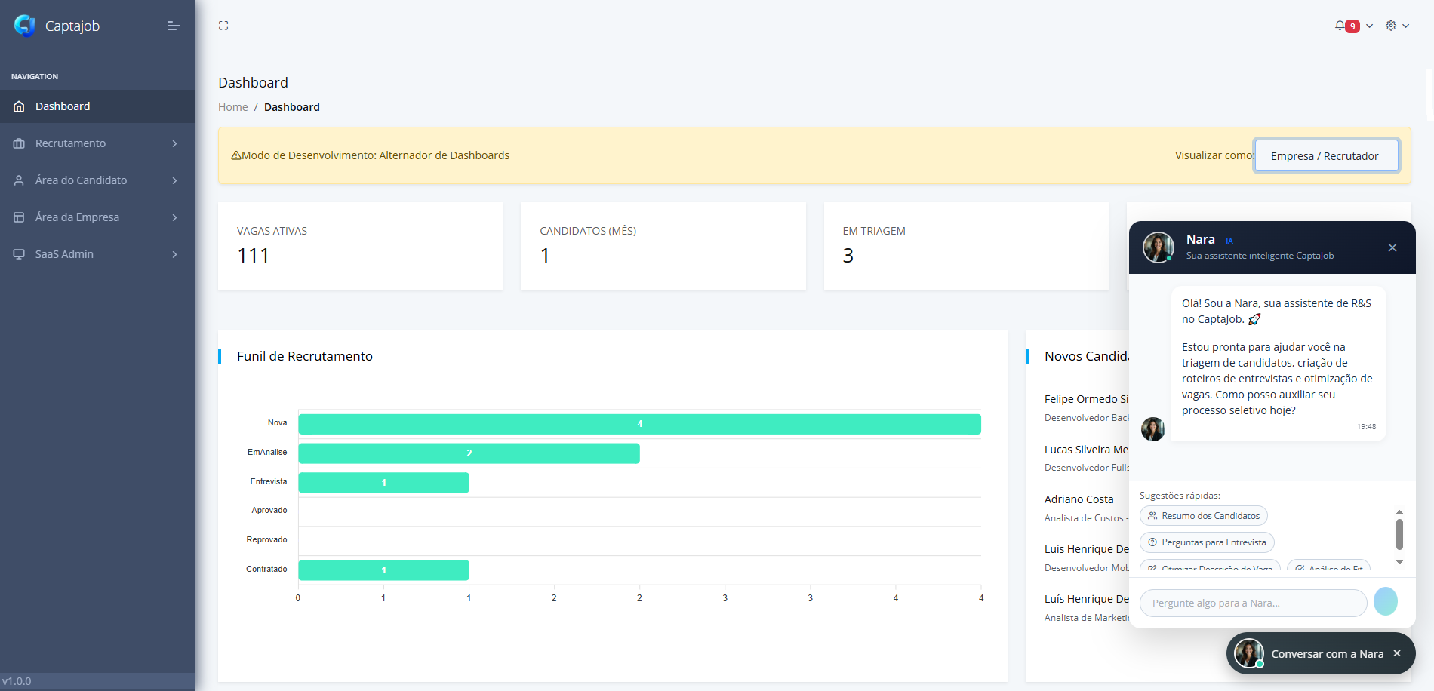This screenshot has width=1434, height=691.
Task: Click the EM TRIAGEM card
Action: point(966,246)
